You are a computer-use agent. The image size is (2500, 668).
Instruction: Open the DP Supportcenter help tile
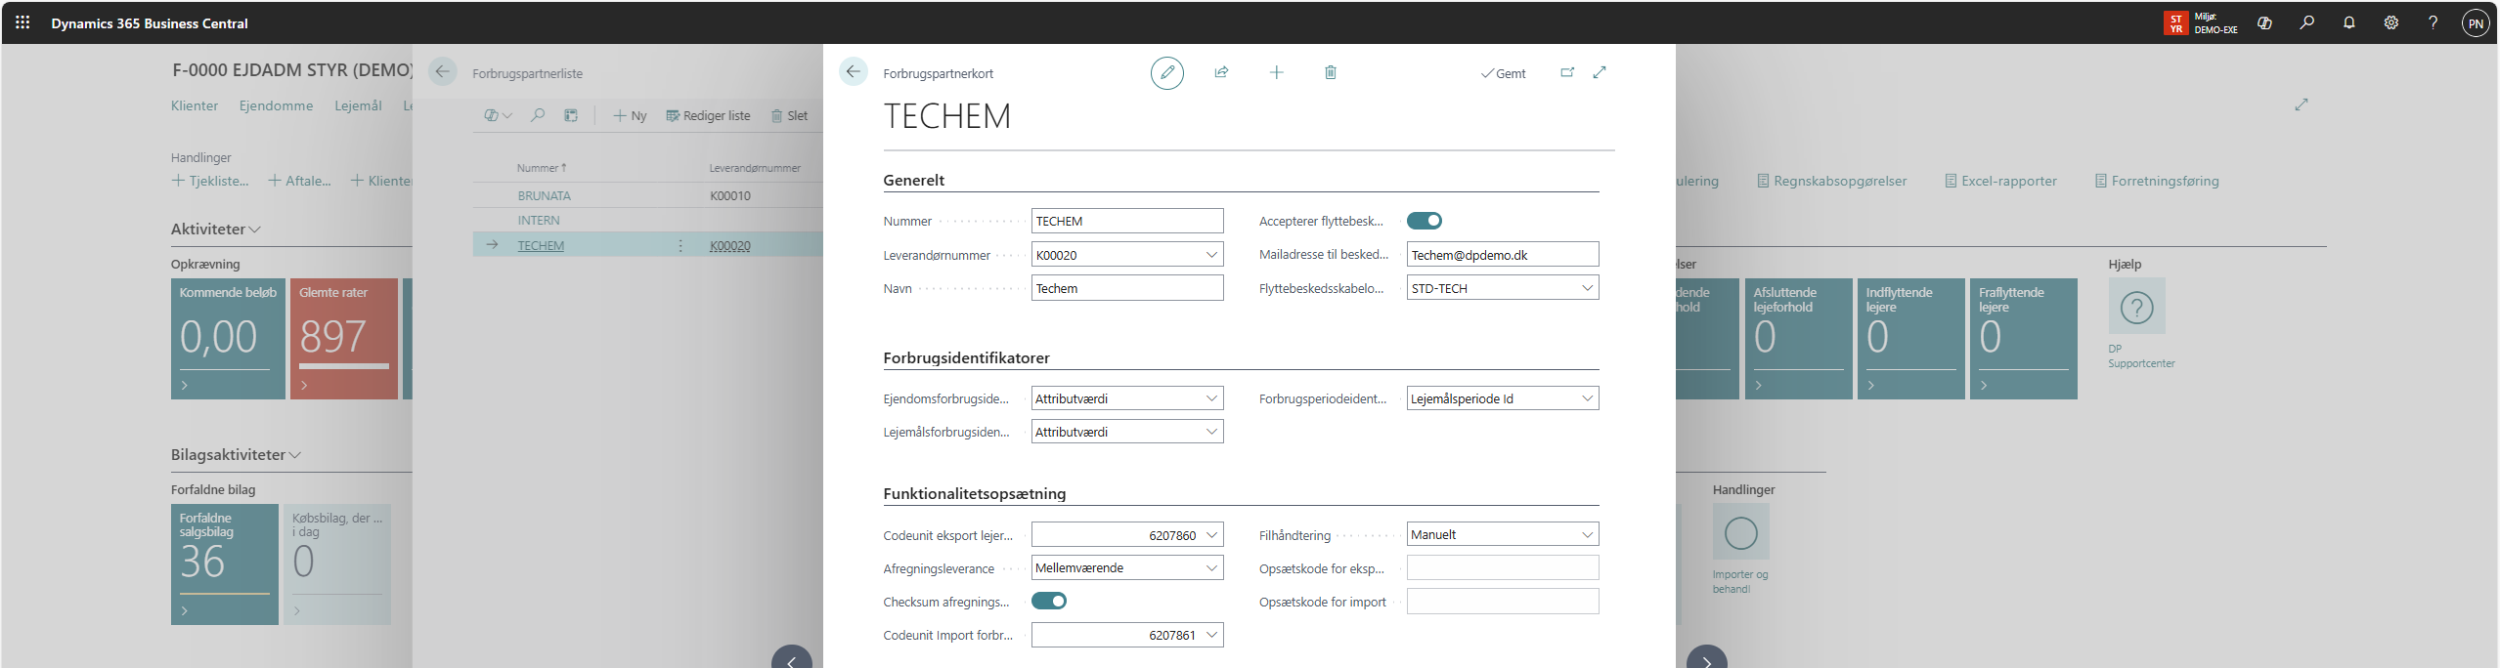pos(2137,308)
